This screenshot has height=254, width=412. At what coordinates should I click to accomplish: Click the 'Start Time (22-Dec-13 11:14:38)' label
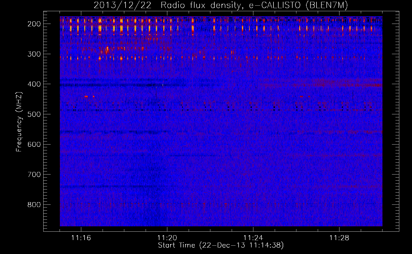221,245
